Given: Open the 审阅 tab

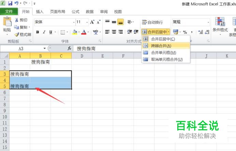Looking at the screenshot, I should (x=104, y=12).
